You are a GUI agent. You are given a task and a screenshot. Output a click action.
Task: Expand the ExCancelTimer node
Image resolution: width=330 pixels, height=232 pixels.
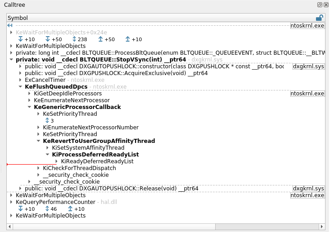pyautogui.click(x=20, y=80)
